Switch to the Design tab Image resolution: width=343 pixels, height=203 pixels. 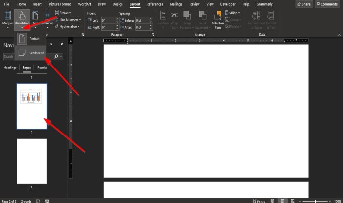pos(118,4)
